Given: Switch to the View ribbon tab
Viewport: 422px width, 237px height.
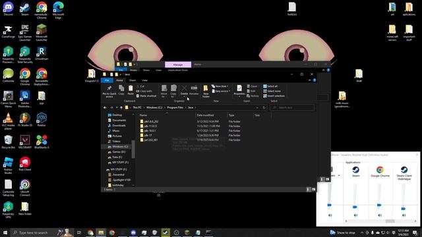Looking at the screenshot, I should tap(144, 80).
